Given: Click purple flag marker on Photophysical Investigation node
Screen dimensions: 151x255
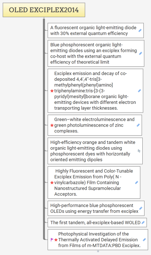Looking at the screenshot, I should click(x=52, y=239).
